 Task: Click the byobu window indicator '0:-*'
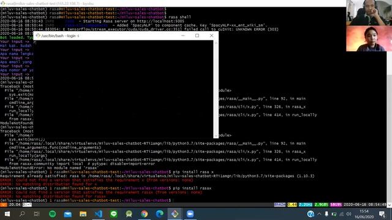point(27,205)
